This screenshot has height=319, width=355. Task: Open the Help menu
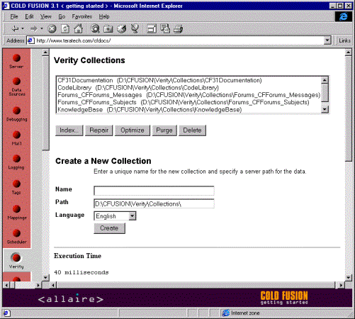click(x=104, y=16)
